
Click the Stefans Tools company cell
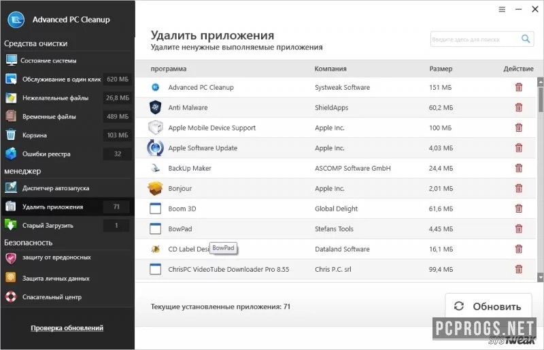click(x=334, y=228)
